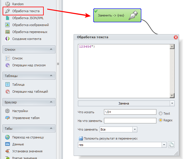Open the Замена action type dropdown
190x159 pixels.
tap(172, 103)
